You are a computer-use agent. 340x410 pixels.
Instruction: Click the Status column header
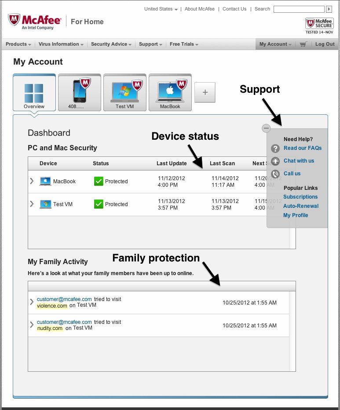[x=101, y=163]
